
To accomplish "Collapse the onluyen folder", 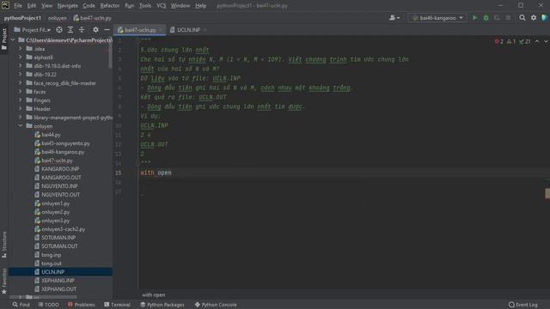I will pos(21,126).
